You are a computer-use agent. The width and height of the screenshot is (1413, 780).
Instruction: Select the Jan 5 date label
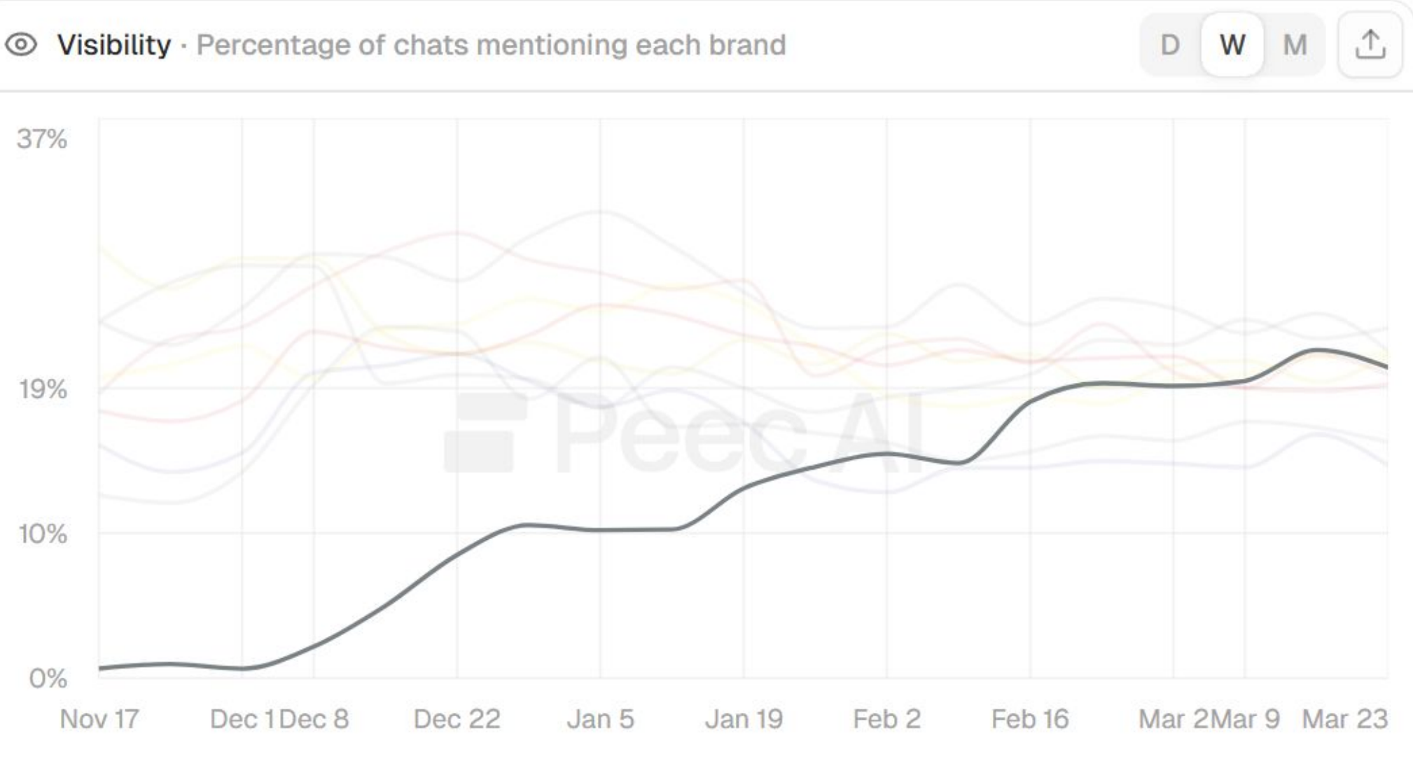[x=600, y=719]
